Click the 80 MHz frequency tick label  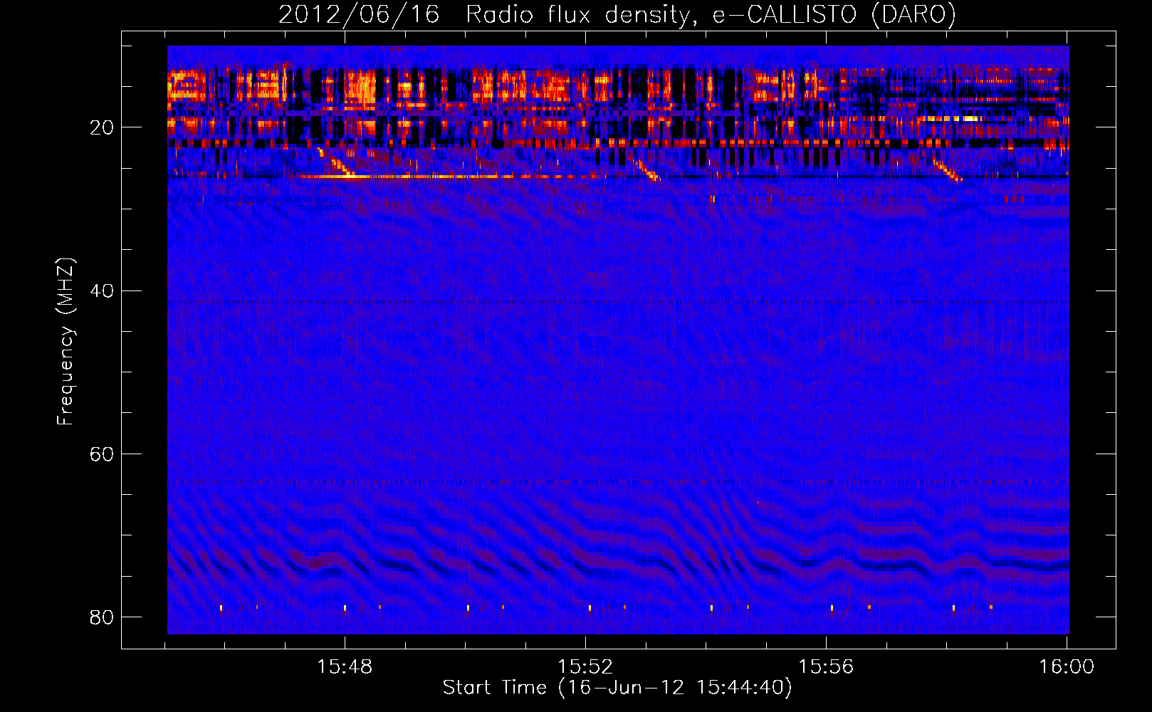tap(102, 617)
